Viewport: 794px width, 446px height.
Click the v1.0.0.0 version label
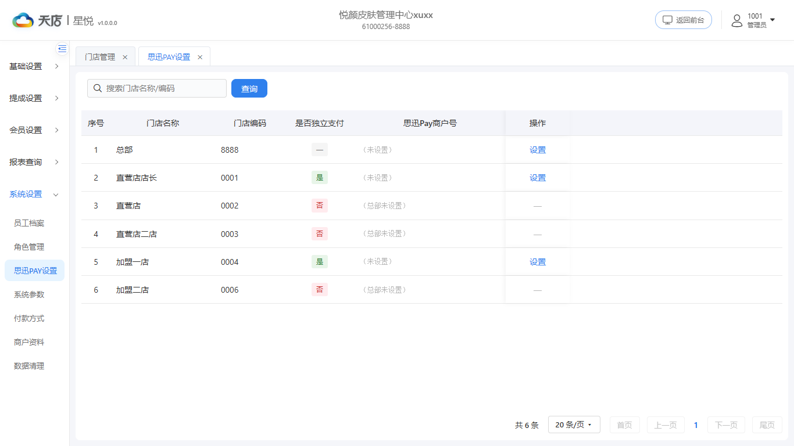click(x=108, y=23)
